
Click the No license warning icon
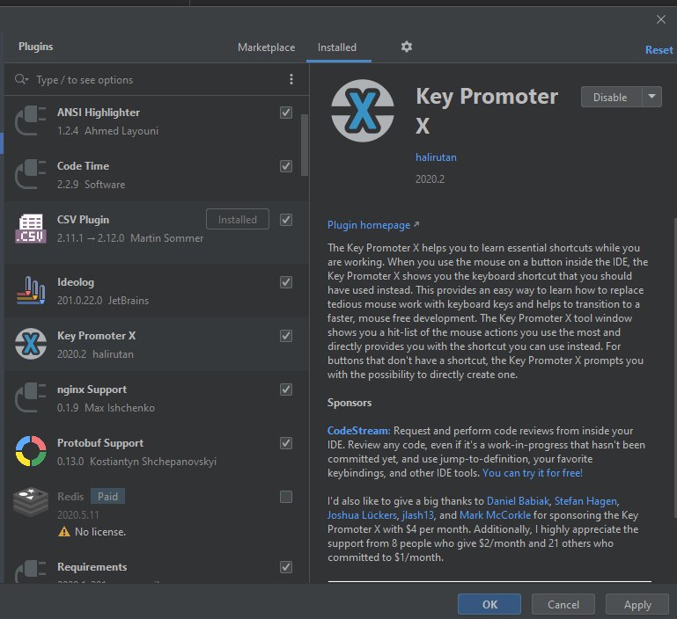click(64, 531)
